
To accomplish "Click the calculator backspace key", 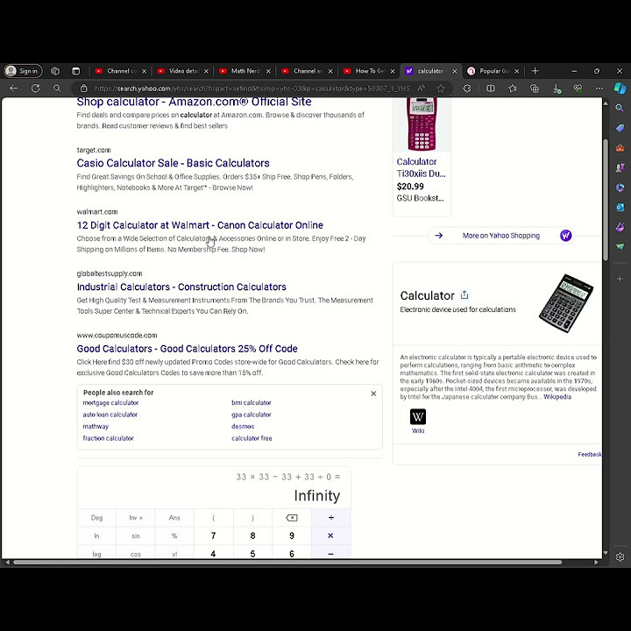I will tap(292, 518).
